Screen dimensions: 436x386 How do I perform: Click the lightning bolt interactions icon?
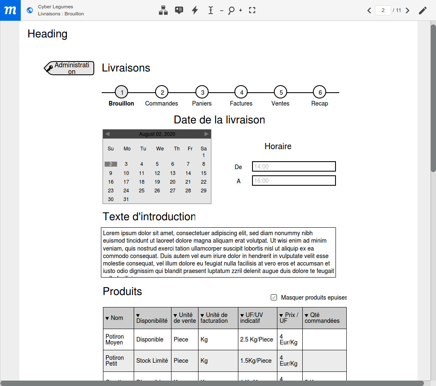tap(195, 10)
